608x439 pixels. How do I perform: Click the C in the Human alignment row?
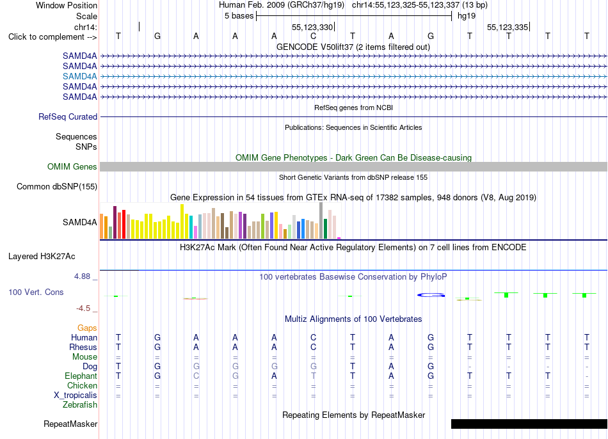click(x=314, y=337)
